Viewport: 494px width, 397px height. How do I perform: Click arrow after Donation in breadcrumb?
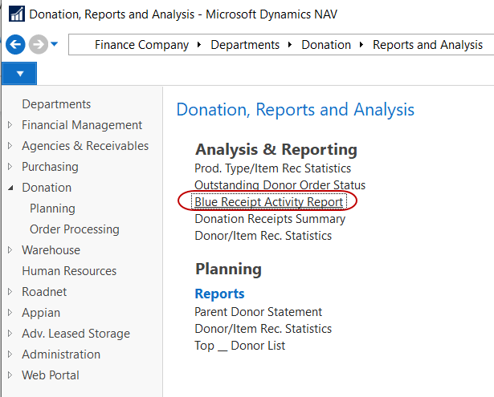(364, 45)
